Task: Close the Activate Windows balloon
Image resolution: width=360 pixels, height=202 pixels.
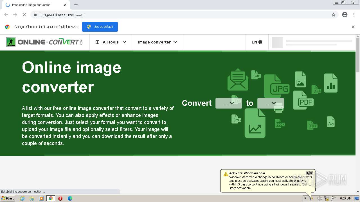Action: click(311, 173)
